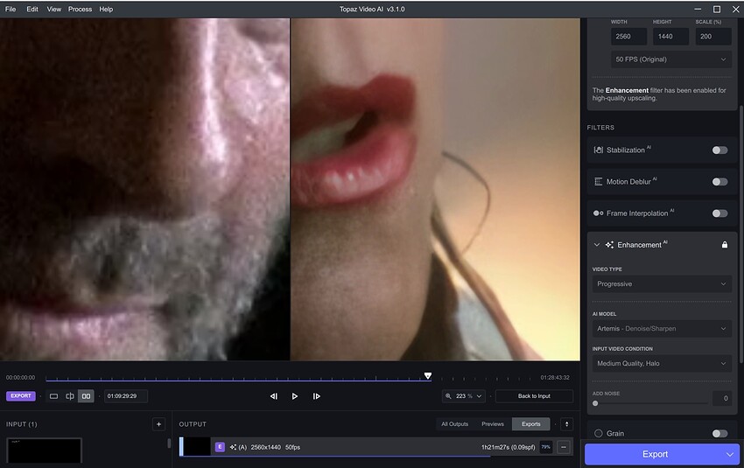Switch to the Exports tab

531,424
